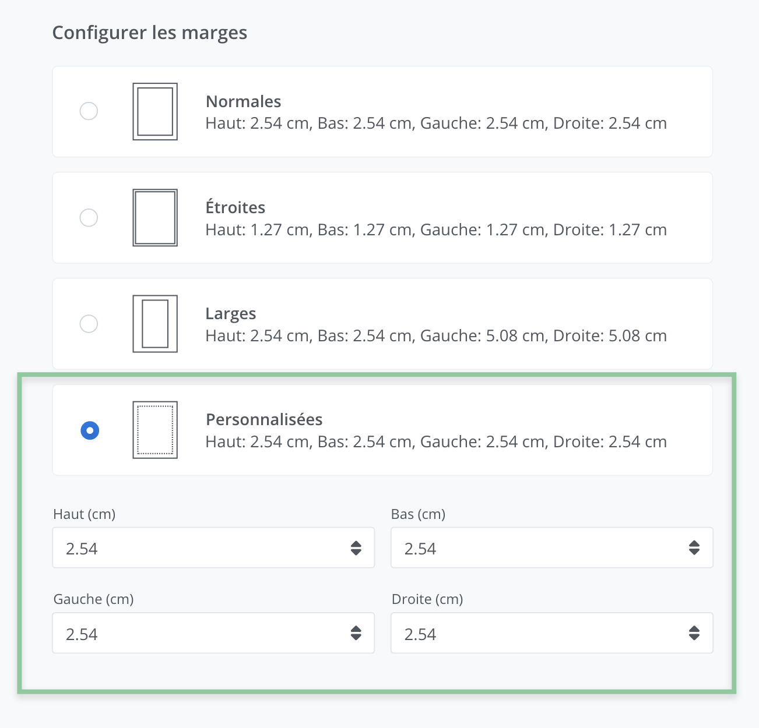Increase the Bas margin with up arrow
Image resolution: width=759 pixels, height=728 pixels.
(x=694, y=544)
